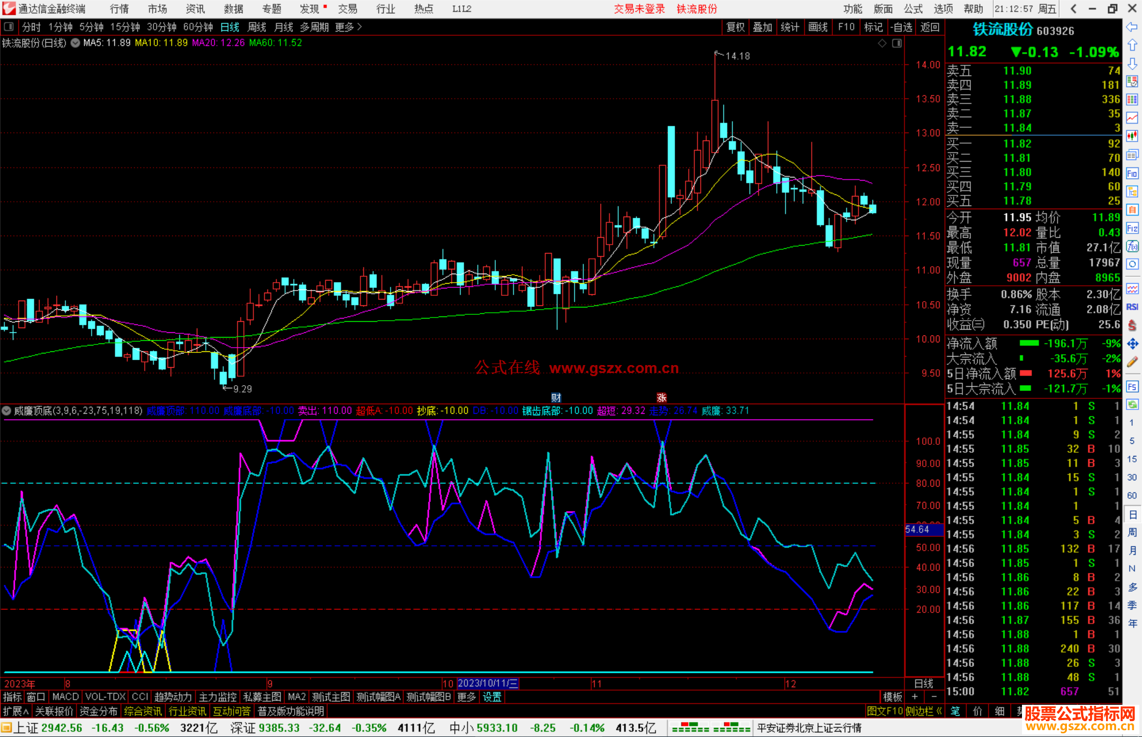Click the 设置 indicator settings link
Image resolution: width=1142 pixels, height=737 pixels.
point(492,697)
